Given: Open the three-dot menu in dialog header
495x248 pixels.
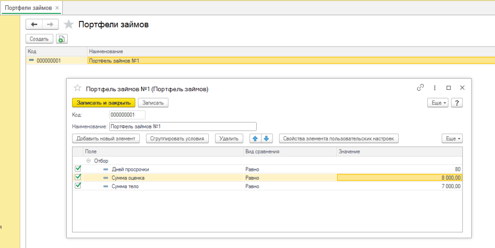Looking at the screenshot, I should pyautogui.click(x=435, y=88).
